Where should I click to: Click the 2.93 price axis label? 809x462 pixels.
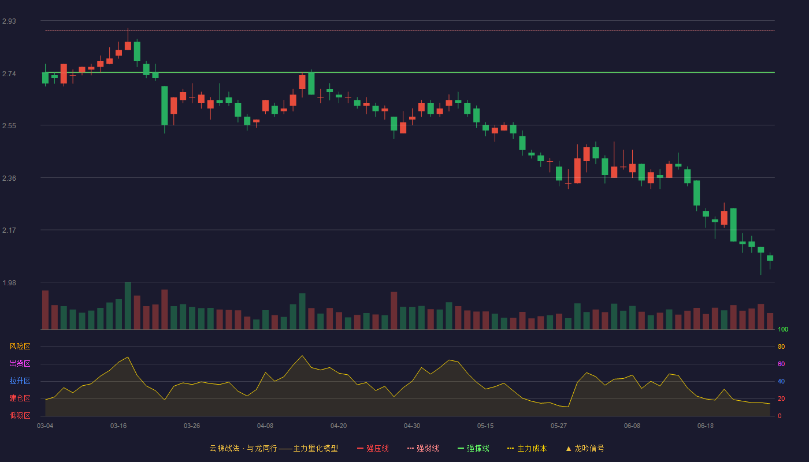9,21
